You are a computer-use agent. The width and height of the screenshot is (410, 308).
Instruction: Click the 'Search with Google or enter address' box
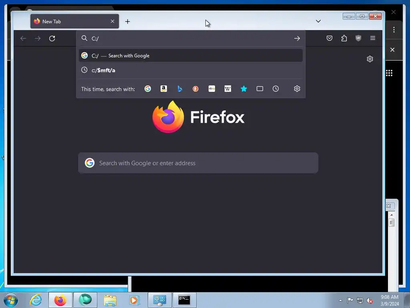pos(198,163)
